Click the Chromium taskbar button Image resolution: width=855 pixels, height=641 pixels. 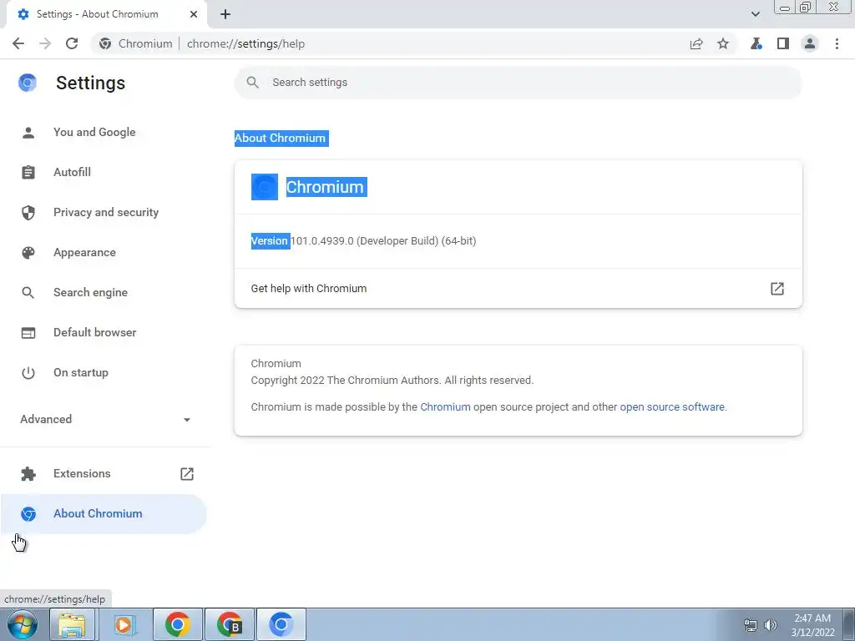click(281, 624)
